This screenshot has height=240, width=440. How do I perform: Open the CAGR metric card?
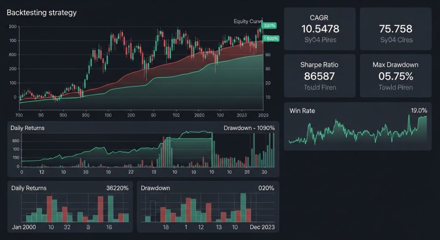(x=320, y=29)
